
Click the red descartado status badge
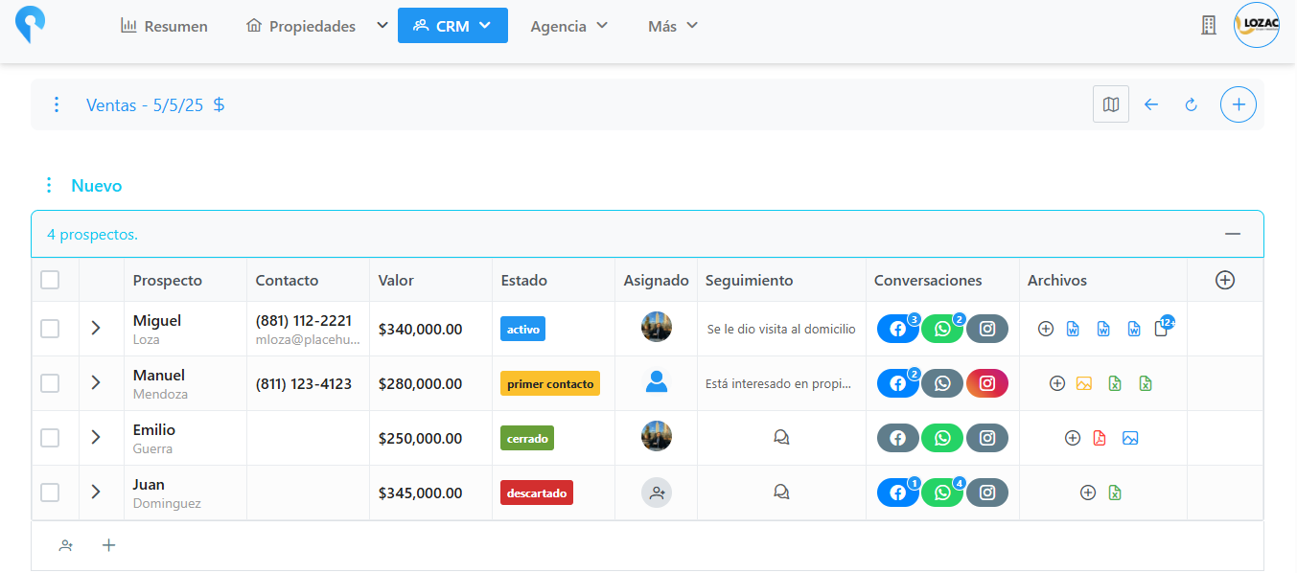click(536, 493)
